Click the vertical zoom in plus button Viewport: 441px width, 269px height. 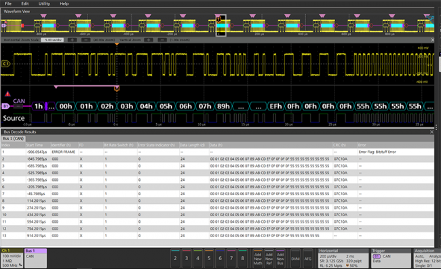click(x=149, y=40)
